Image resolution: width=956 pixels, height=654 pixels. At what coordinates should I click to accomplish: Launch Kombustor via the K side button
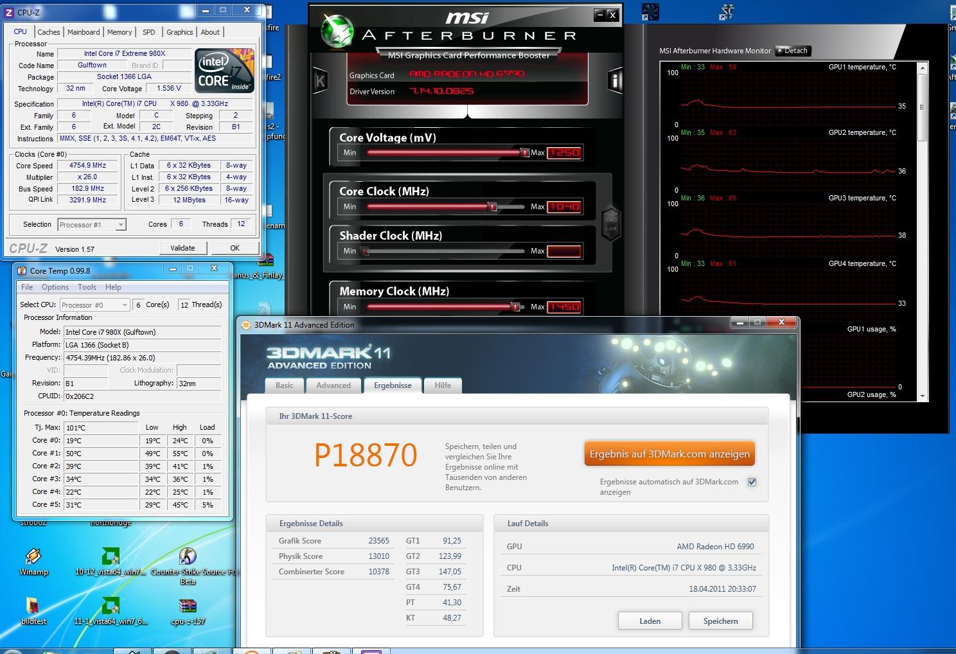[319, 81]
